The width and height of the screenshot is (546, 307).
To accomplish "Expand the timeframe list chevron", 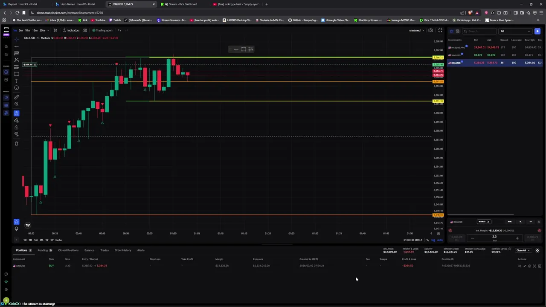I will click(x=48, y=30).
